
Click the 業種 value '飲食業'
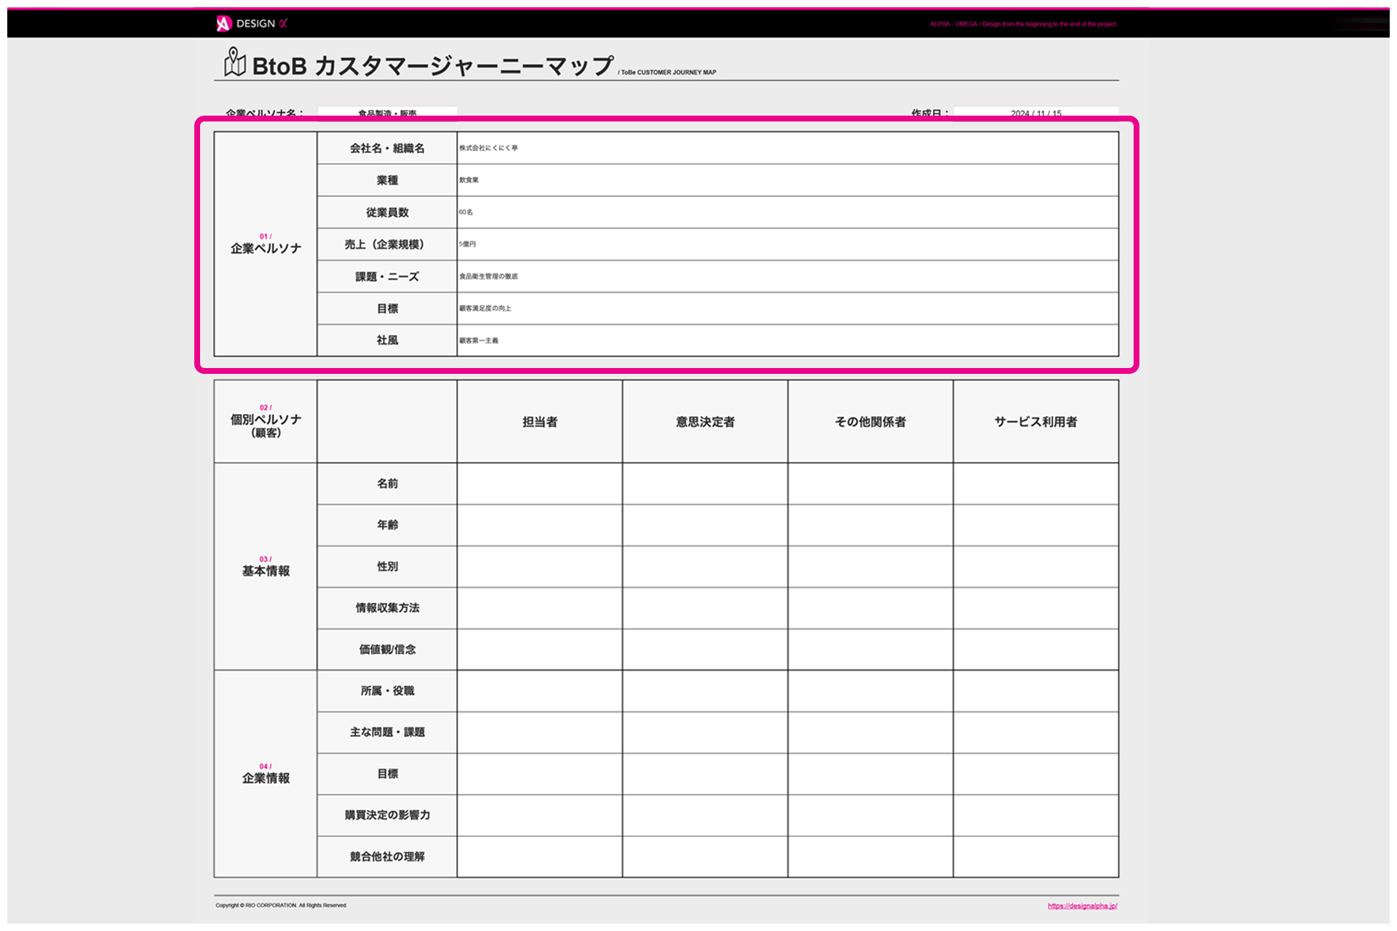tap(469, 180)
